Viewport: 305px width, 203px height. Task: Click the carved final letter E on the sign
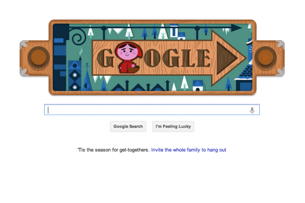(202, 58)
